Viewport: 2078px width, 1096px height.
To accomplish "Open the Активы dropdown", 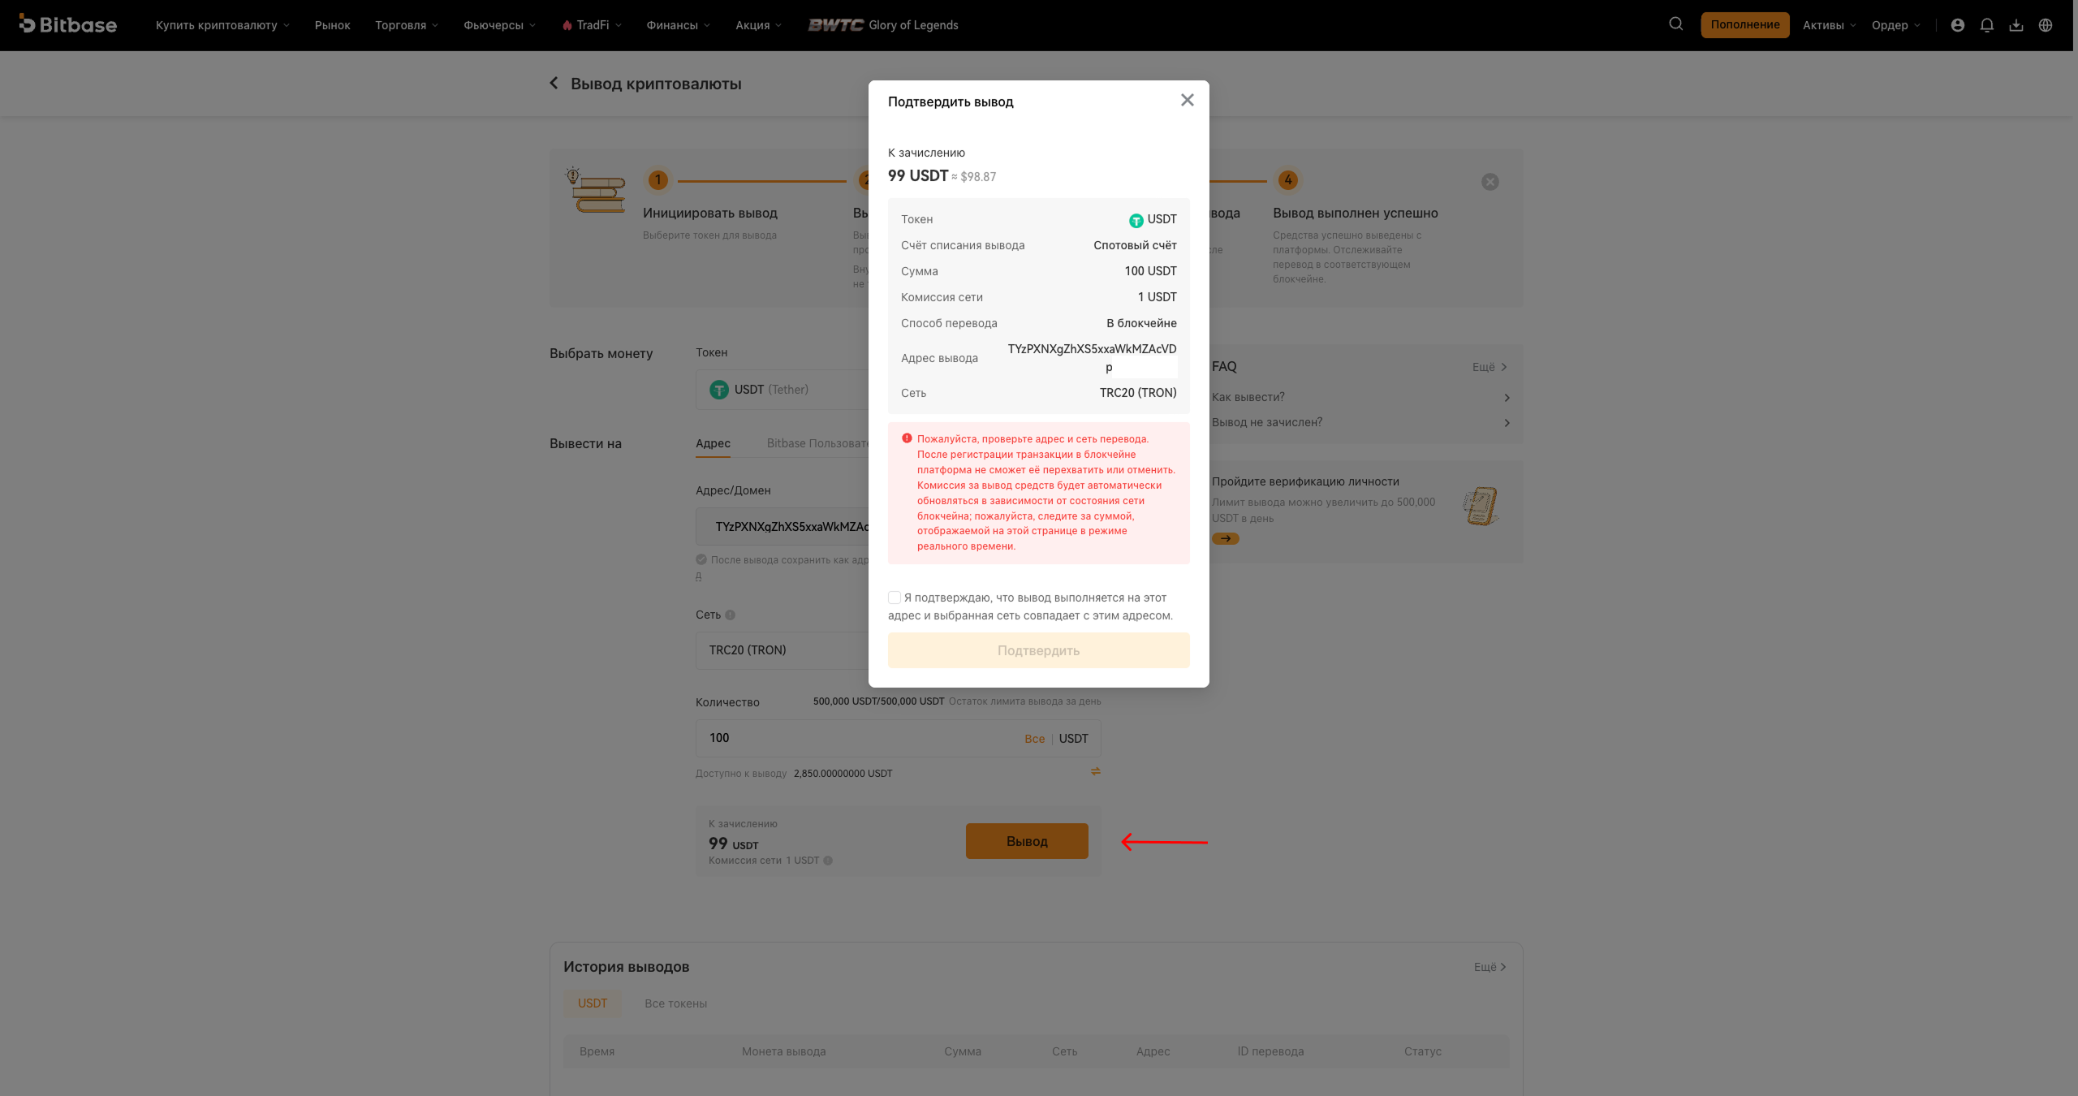I will (1829, 25).
